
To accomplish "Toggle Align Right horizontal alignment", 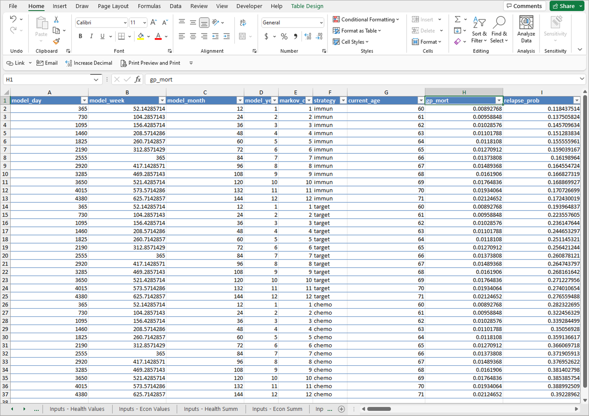I will 204,37.
